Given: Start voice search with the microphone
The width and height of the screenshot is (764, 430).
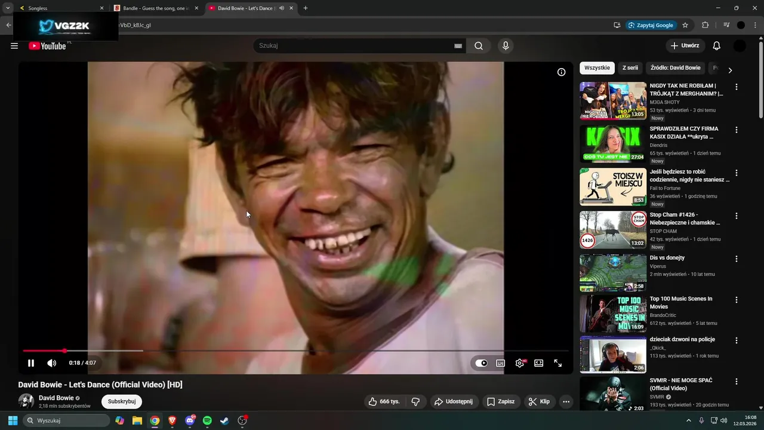Looking at the screenshot, I should point(506,46).
